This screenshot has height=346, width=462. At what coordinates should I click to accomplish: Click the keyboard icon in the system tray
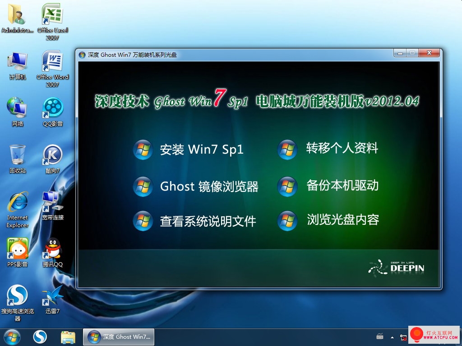[x=380, y=336]
